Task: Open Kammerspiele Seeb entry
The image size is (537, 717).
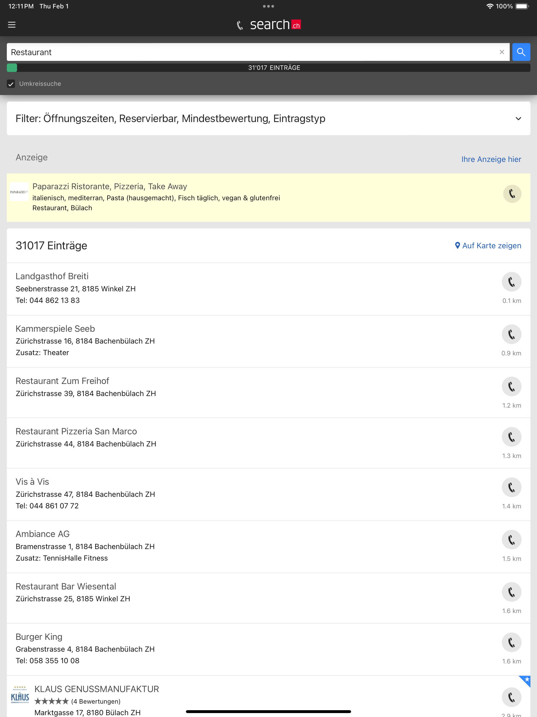Action: (x=268, y=341)
